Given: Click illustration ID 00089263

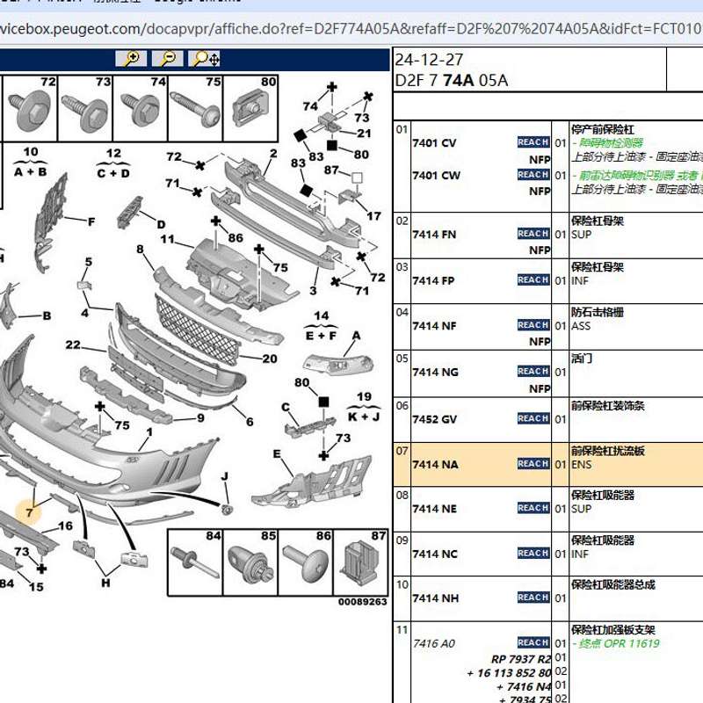Looking at the screenshot, I should (x=362, y=602).
